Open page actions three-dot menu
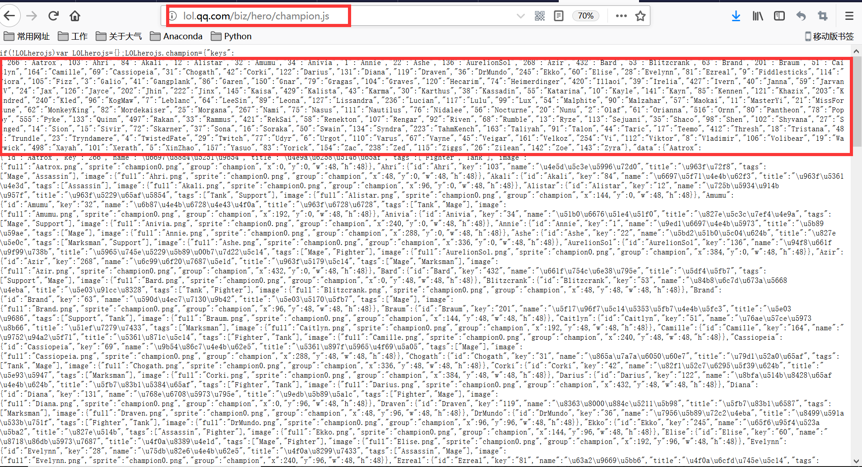 (x=621, y=16)
